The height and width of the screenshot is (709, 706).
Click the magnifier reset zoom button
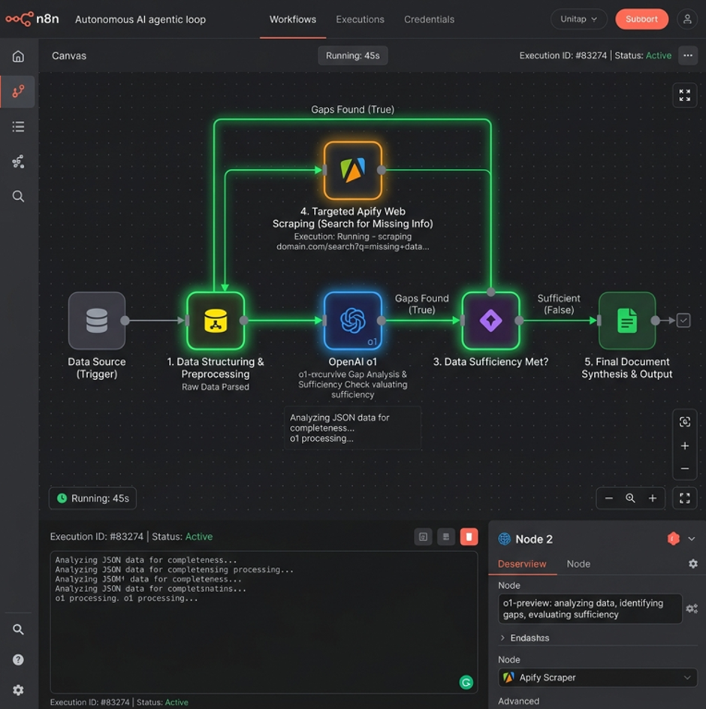(x=630, y=498)
